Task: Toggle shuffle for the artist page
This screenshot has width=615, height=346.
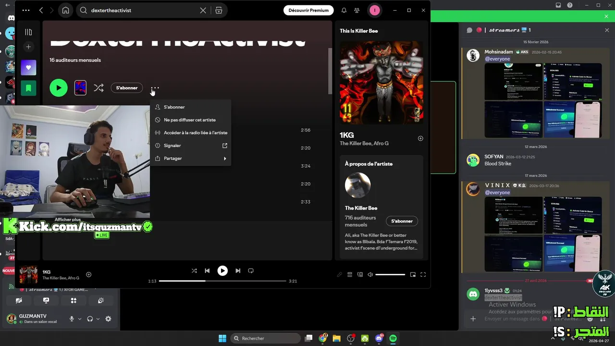Action: 98,88
